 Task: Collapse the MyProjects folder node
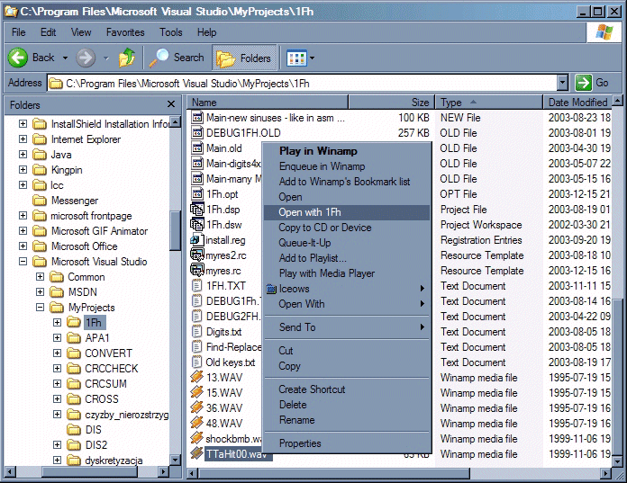40,308
